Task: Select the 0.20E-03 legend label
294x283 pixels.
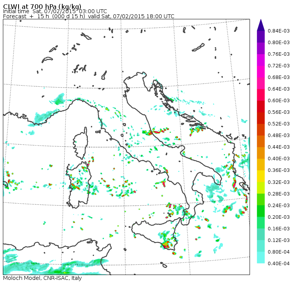Action: (279, 217)
